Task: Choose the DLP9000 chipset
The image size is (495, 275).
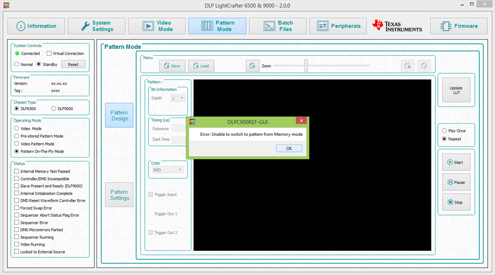Action: click(54, 109)
